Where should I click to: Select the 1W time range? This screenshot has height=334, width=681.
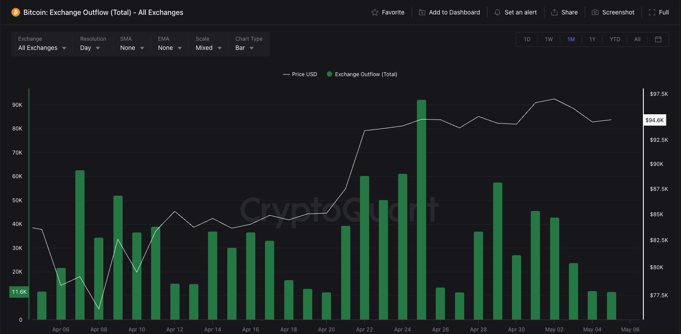[549, 39]
